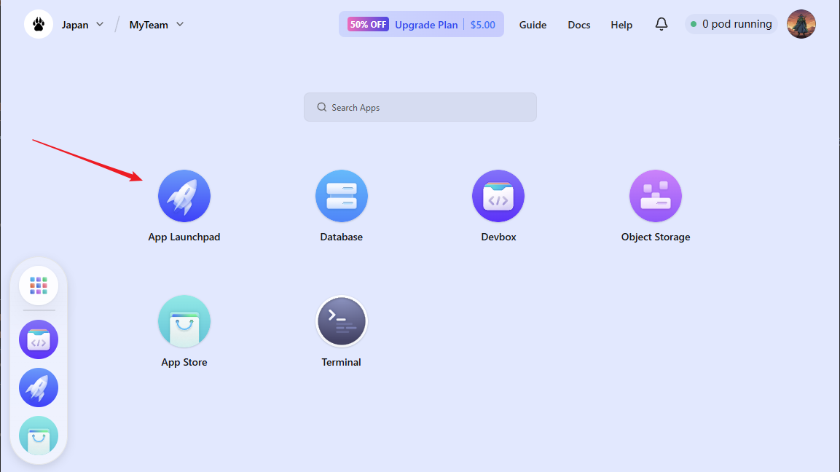Click the apps grid icon in dock
The height and width of the screenshot is (472, 840).
point(39,286)
